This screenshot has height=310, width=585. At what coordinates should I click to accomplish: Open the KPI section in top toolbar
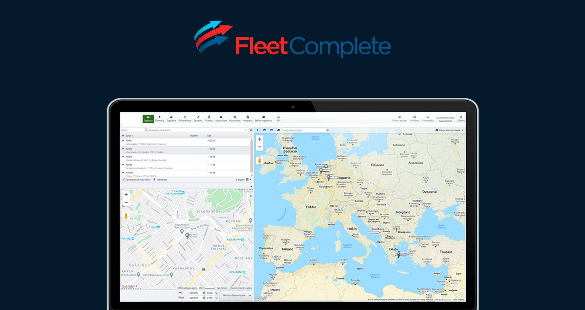tap(278, 118)
